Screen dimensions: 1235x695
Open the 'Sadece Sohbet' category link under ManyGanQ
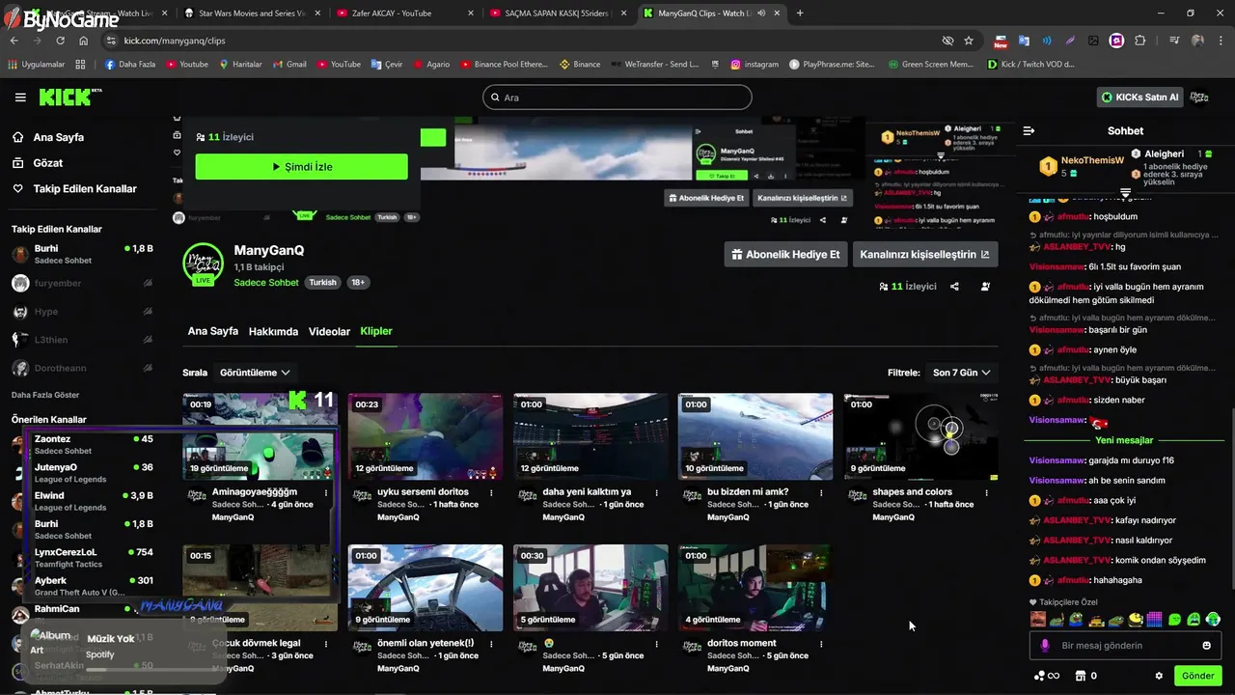[x=266, y=283]
